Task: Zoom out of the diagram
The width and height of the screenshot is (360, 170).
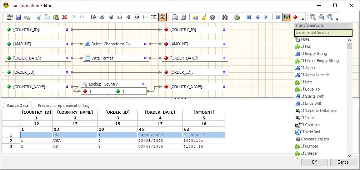Action: pos(321,17)
